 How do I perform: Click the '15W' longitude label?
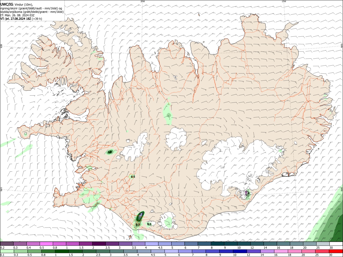tap(284, 1)
